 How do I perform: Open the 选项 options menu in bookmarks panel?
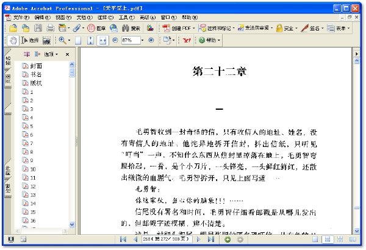click(51, 54)
